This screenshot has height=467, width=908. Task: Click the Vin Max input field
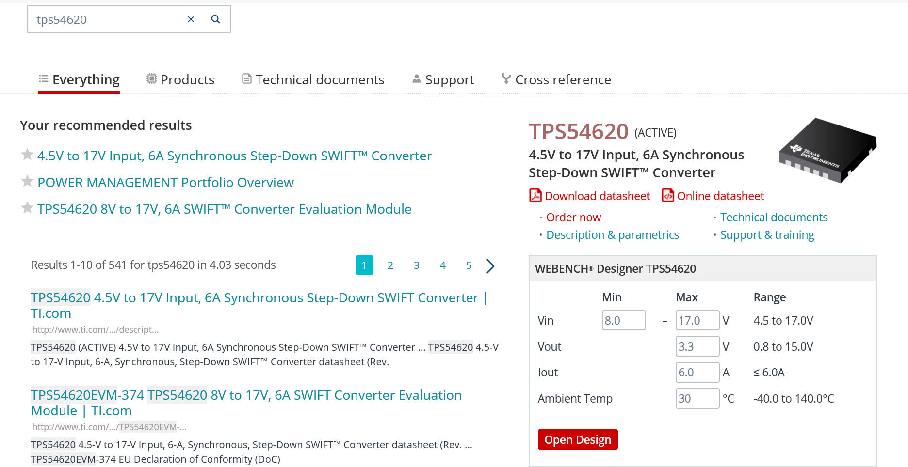click(697, 320)
